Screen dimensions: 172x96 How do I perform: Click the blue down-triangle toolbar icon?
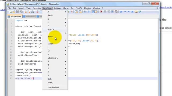129,11
